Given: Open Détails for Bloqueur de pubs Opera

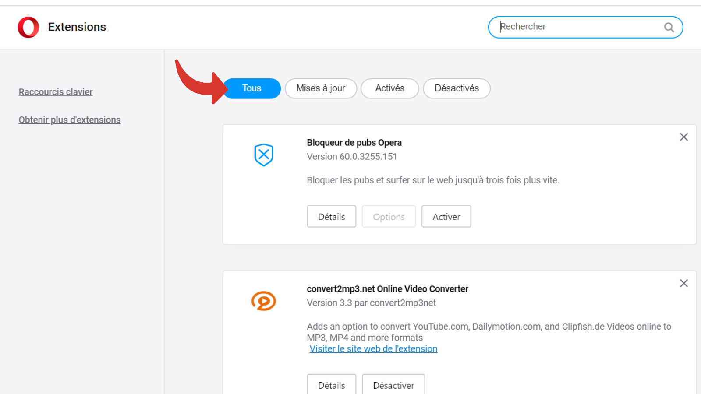Looking at the screenshot, I should click(x=332, y=217).
